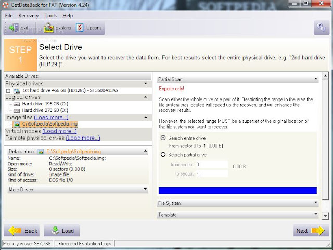Viewport: 333px width, 250px height.
Task: Collapse the Details about panel
Action: [x=145, y=151]
